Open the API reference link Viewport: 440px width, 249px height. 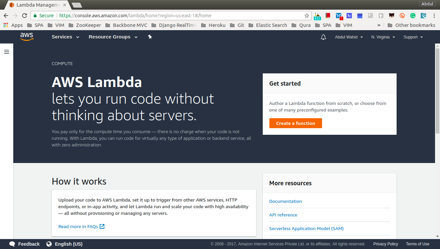(x=283, y=215)
